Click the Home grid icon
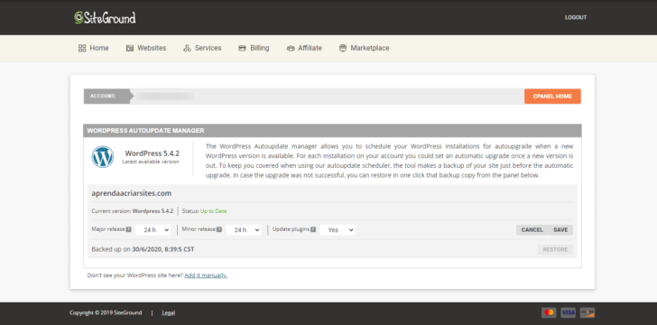The width and height of the screenshot is (657, 325). click(82, 48)
